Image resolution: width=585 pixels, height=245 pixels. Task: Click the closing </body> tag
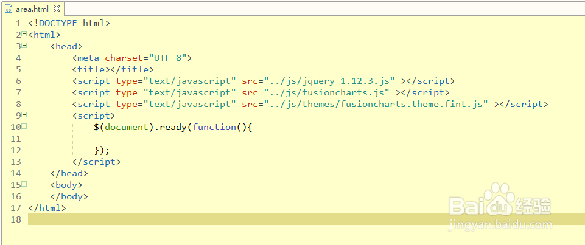click(69, 196)
